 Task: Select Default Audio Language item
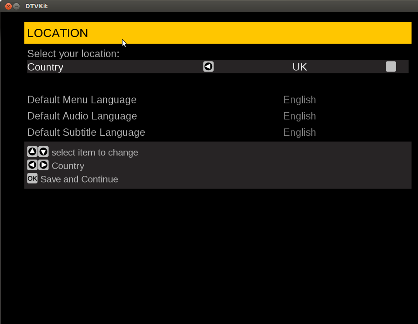(x=82, y=116)
